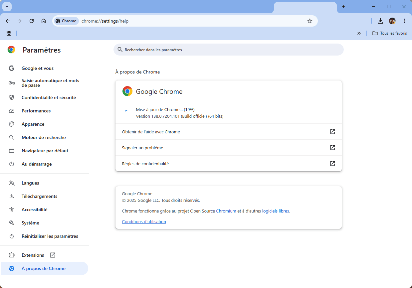Open Réinitialiser les paramètres

point(44,236)
